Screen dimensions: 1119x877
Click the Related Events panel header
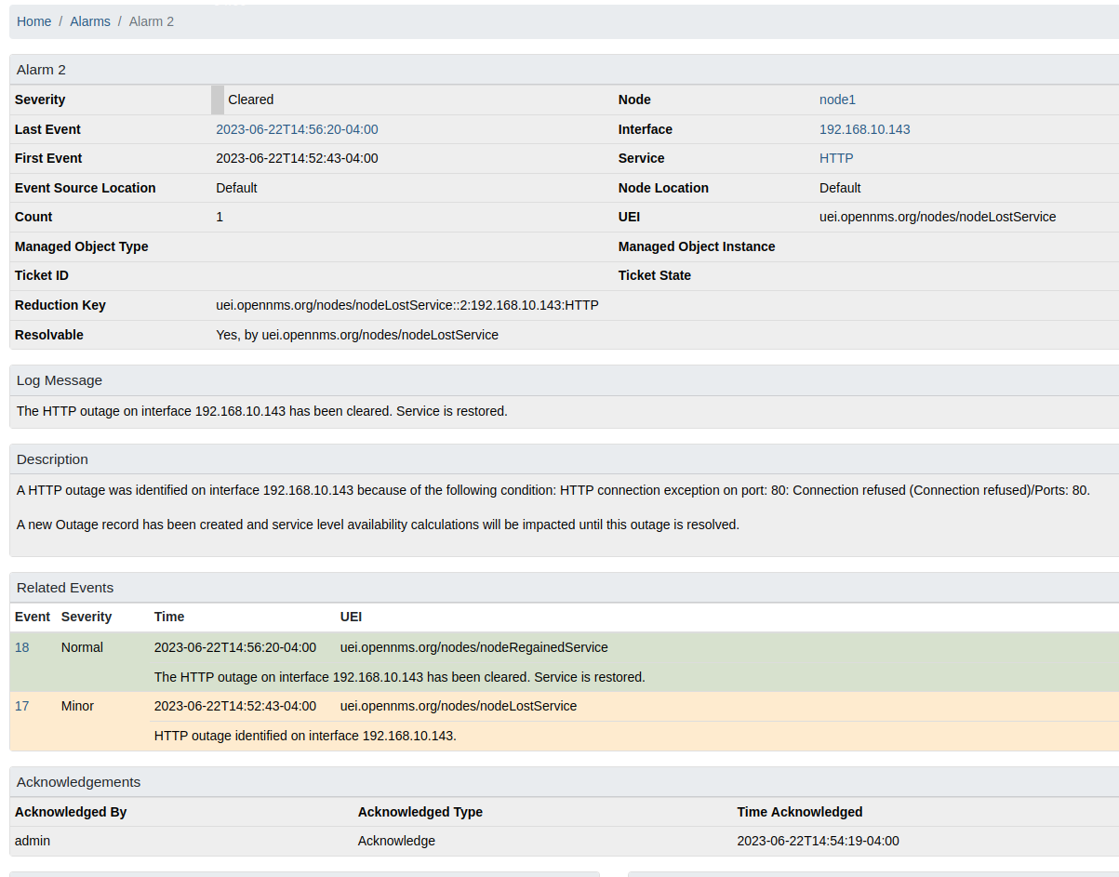click(x=64, y=587)
